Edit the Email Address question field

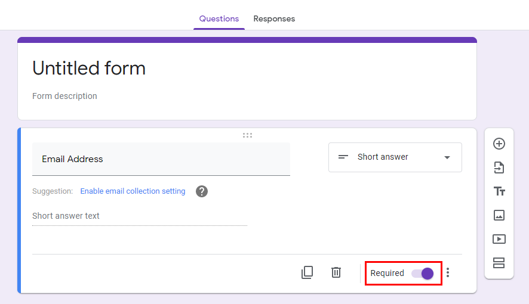[x=161, y=159]
